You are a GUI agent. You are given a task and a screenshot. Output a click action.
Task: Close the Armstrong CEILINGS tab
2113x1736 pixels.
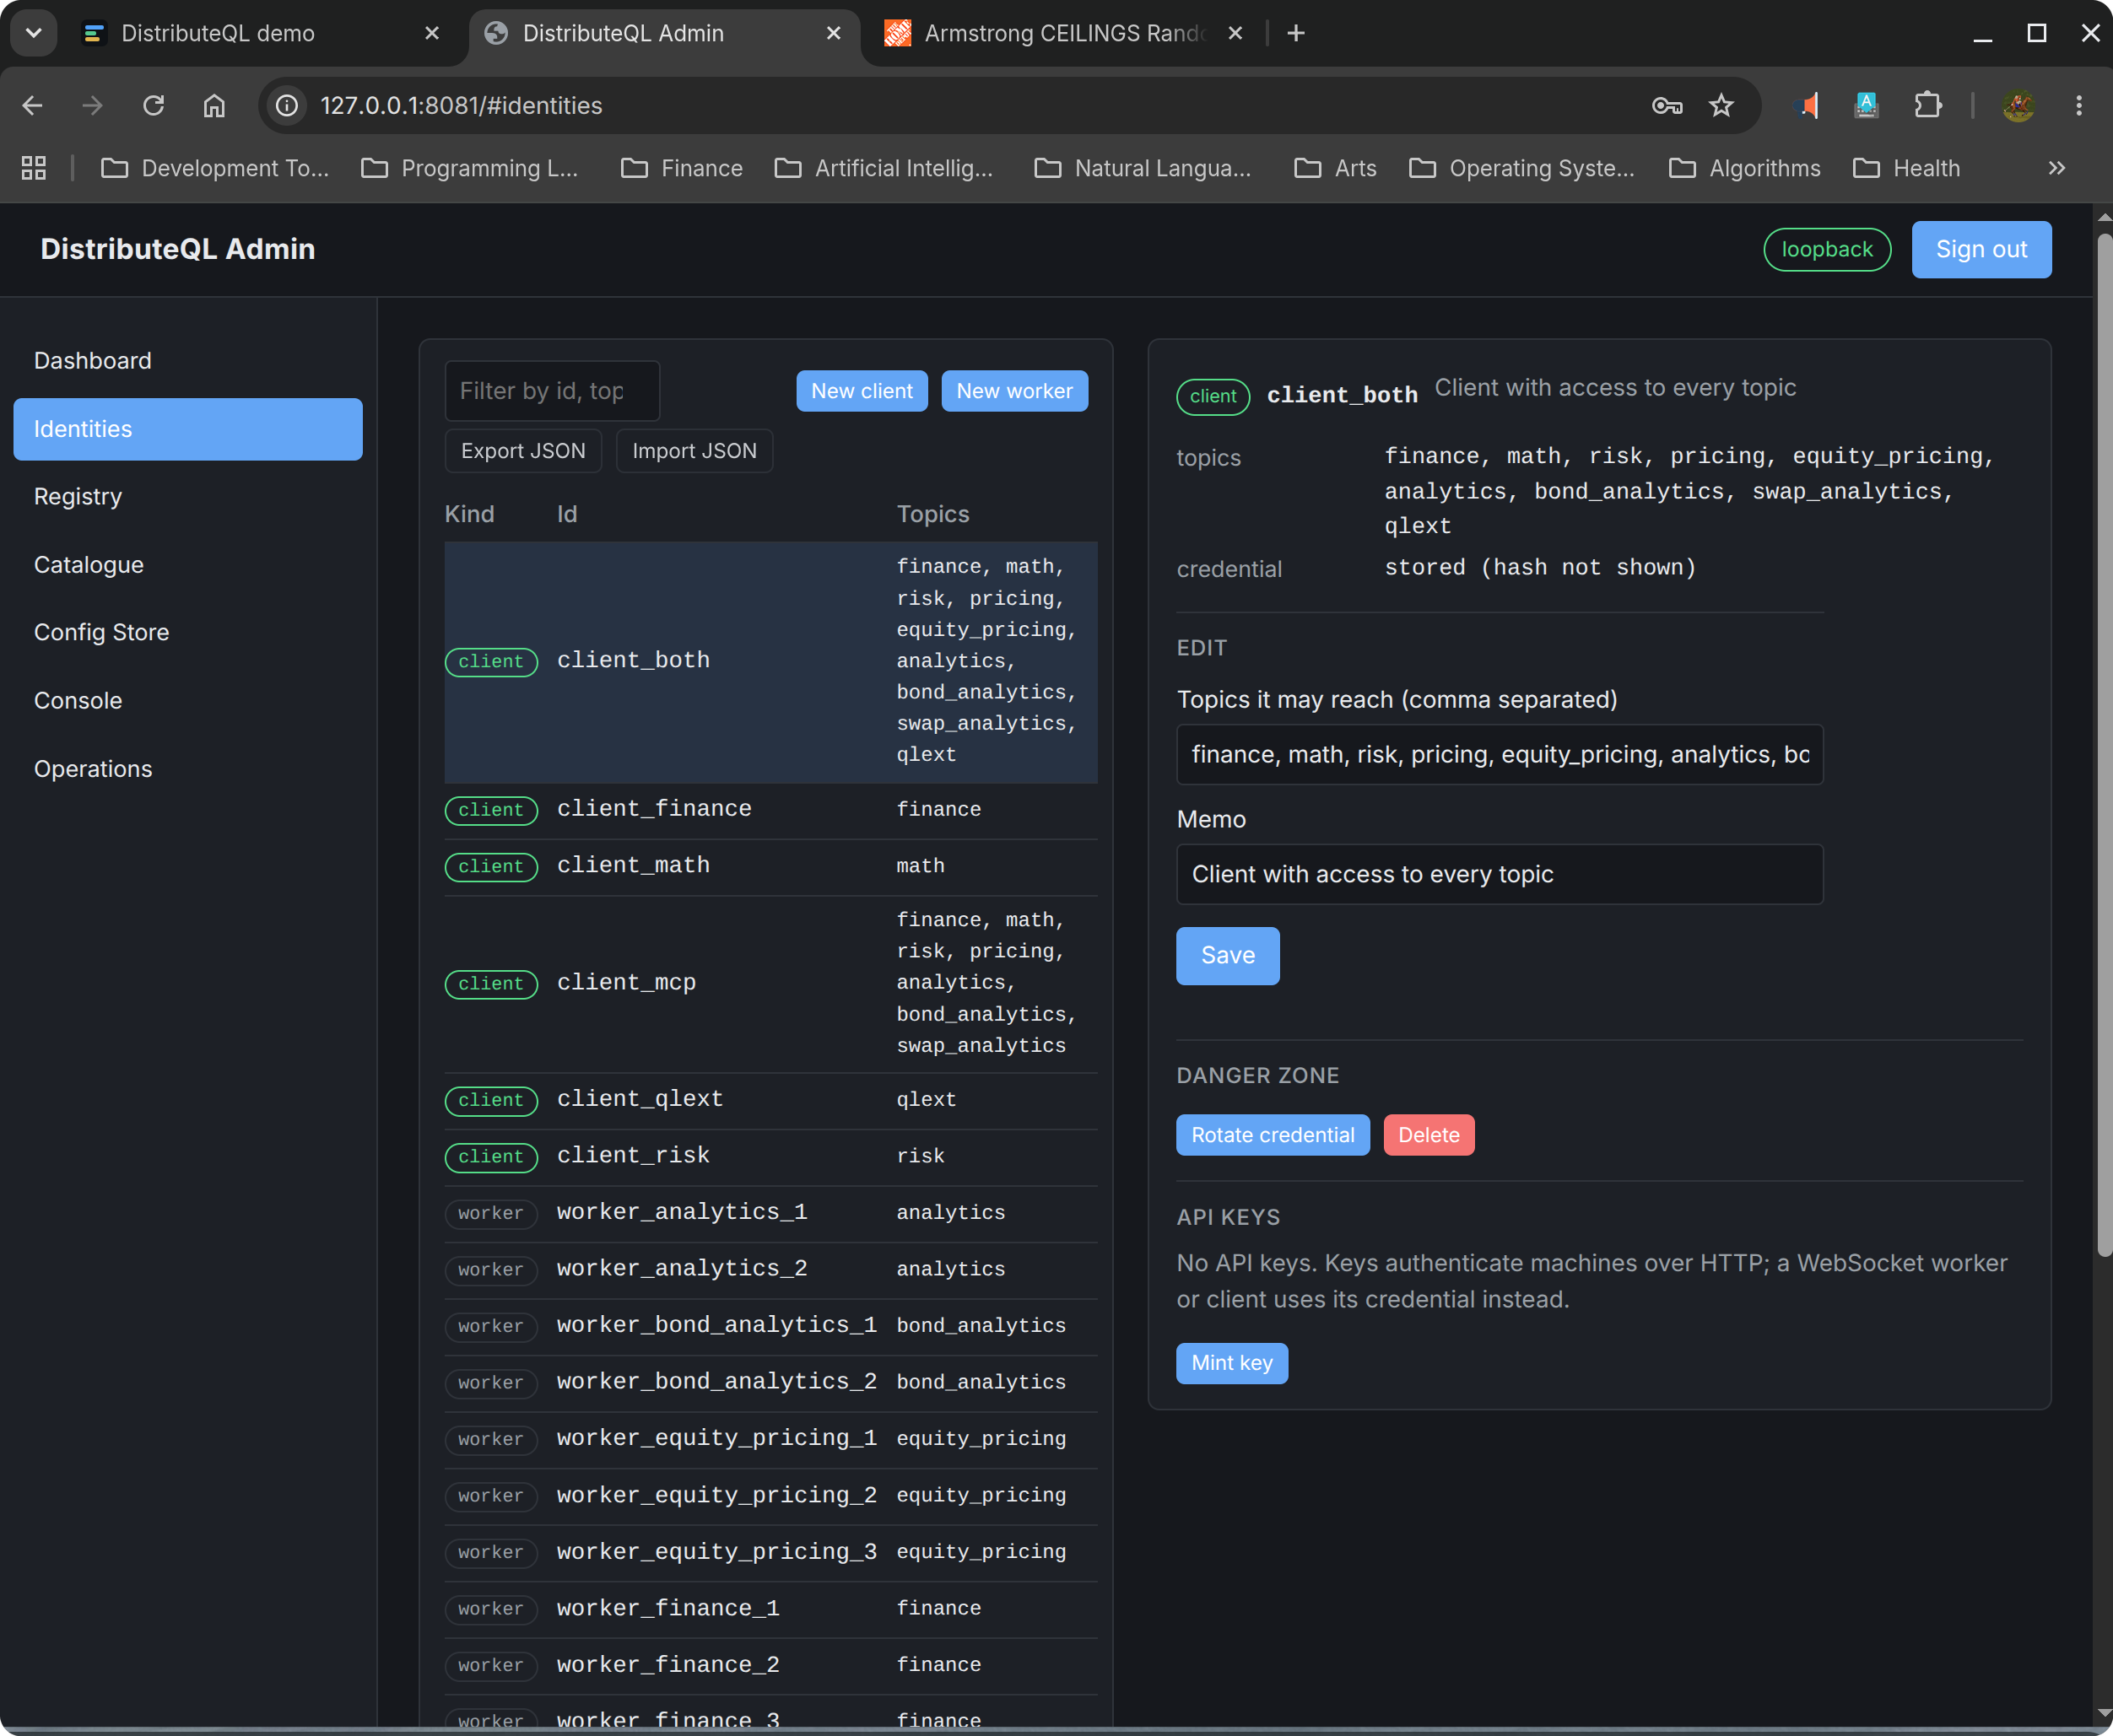click(1235, 33)
